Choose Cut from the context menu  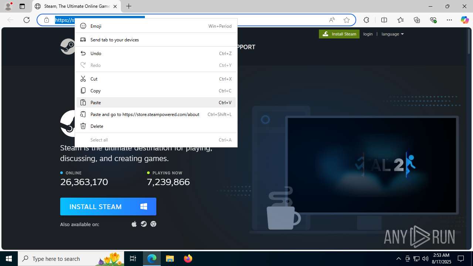pyautogui.click(x=156, y=79)
